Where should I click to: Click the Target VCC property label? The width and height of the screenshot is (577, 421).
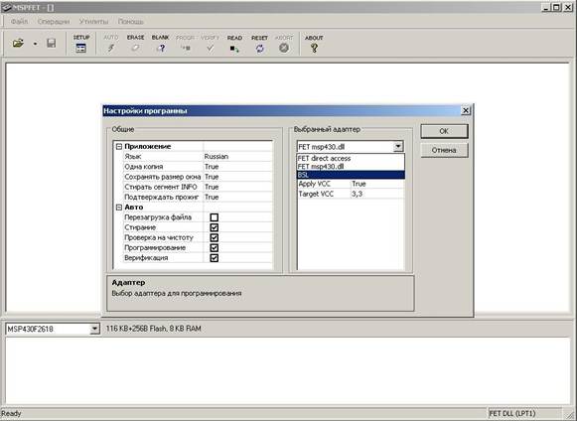tap(316, 194)
